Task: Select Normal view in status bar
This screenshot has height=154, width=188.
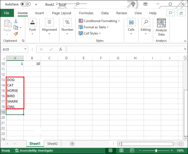Action: [x=110, y=150]
